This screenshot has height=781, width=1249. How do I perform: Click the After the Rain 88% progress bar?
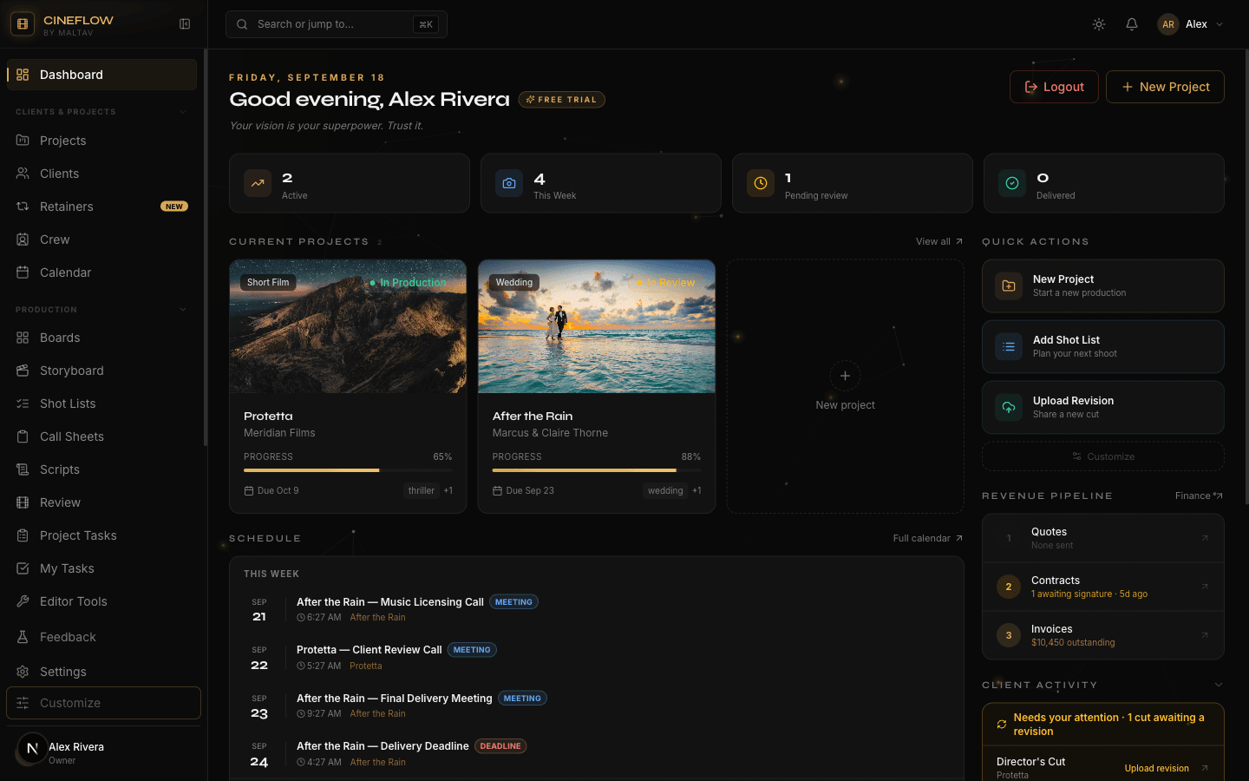[x=597, y=470]
